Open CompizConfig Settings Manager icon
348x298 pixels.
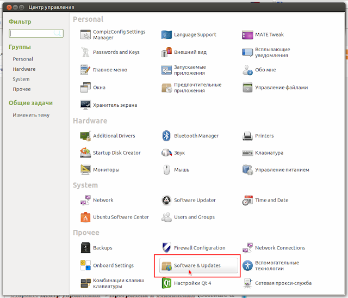(x=85, y=35)
